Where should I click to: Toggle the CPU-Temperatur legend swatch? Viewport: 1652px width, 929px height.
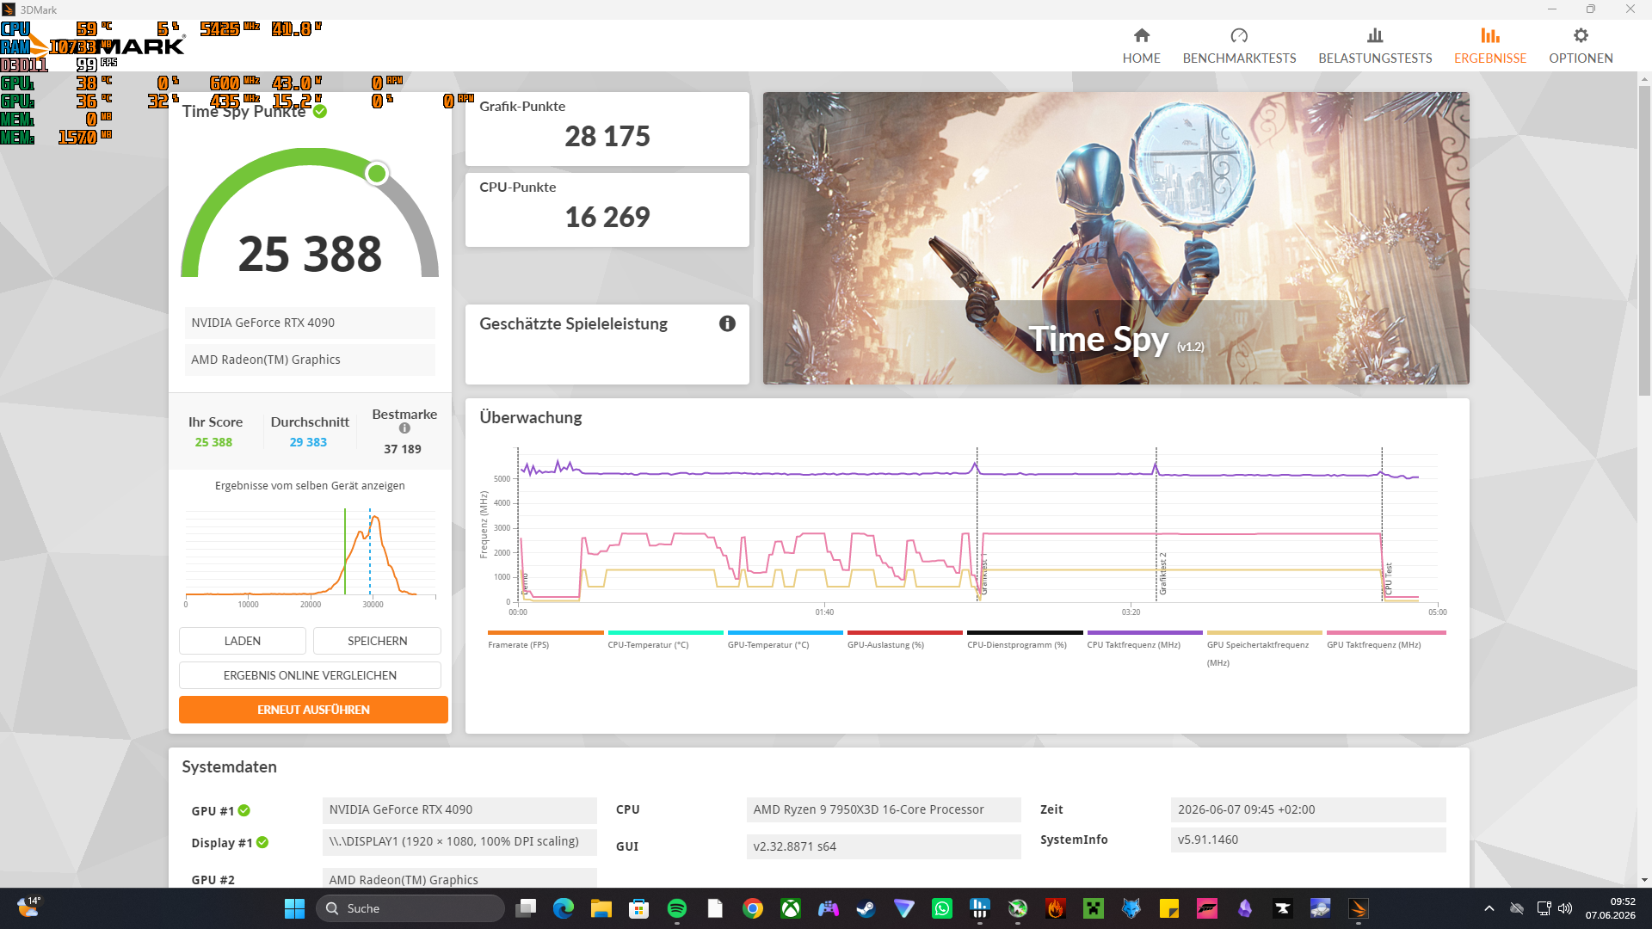coord(665,632)
